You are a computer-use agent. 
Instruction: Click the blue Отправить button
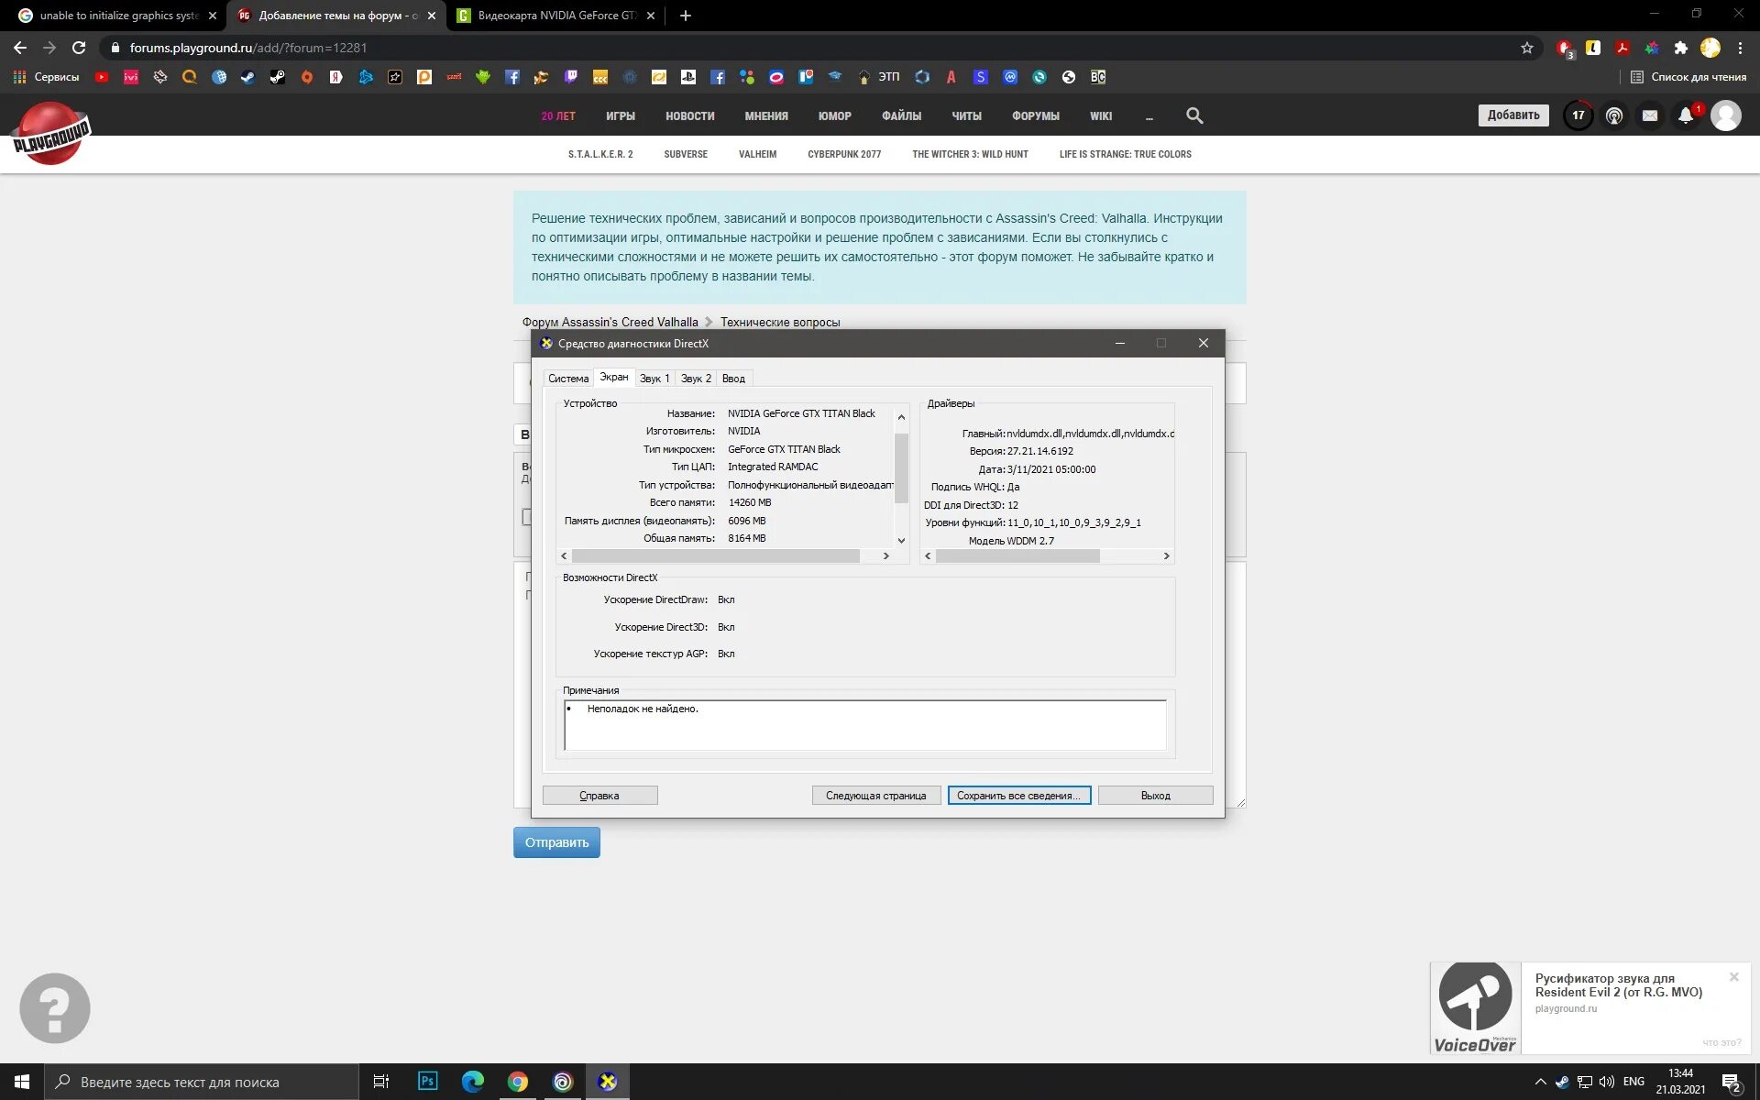click(x=556, y=842)
